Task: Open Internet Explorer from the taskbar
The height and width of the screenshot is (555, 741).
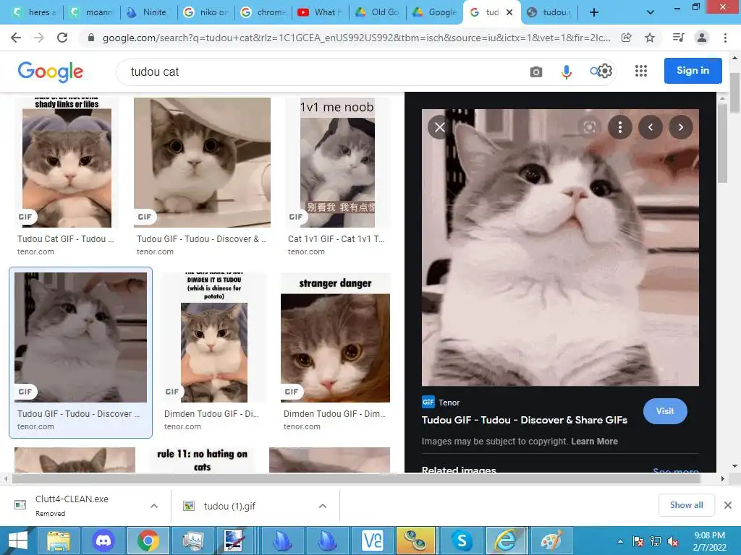Action: click(x=506, y=541)
